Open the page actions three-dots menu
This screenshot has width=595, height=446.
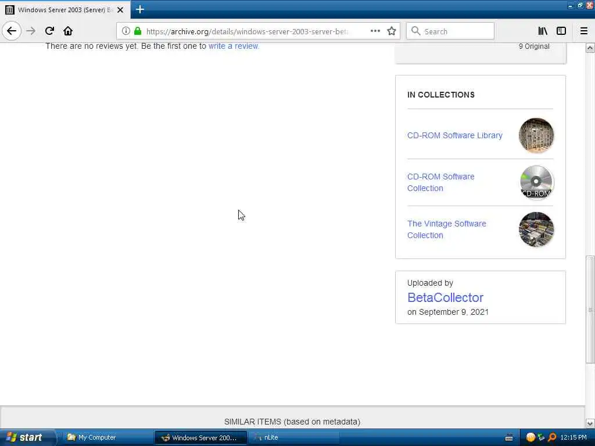point(375,31)
